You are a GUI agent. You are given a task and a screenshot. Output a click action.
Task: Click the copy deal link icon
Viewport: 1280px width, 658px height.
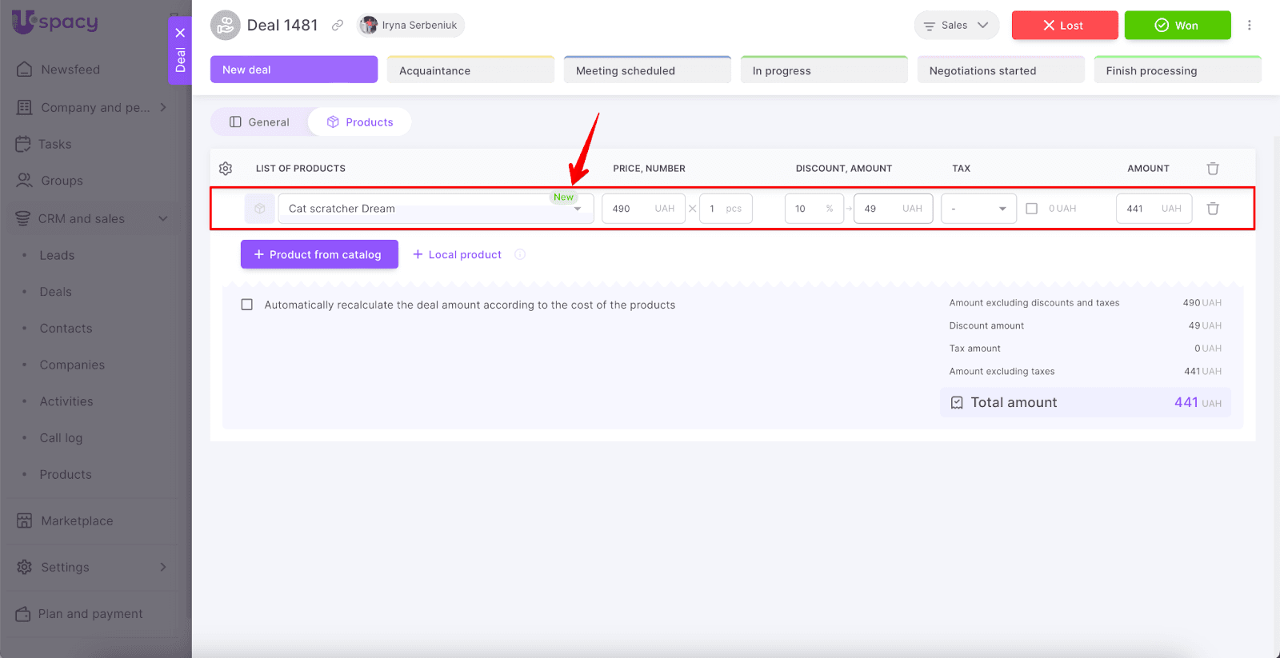(x=338, y=26)
